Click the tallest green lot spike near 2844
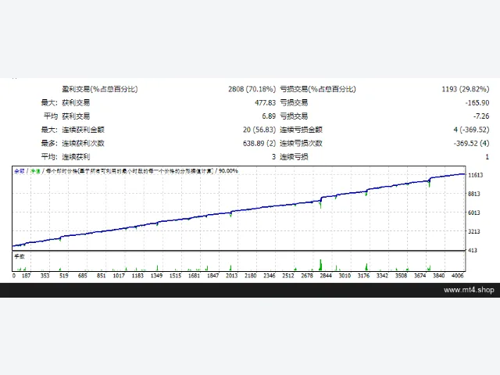 click(320, 265)
